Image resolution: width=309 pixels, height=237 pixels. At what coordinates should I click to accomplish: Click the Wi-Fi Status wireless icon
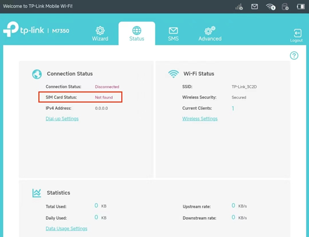(173, 74)
